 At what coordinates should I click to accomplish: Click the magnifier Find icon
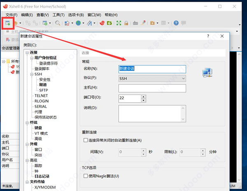[58, 23]
